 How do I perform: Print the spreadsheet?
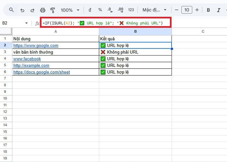click(42, 10)
